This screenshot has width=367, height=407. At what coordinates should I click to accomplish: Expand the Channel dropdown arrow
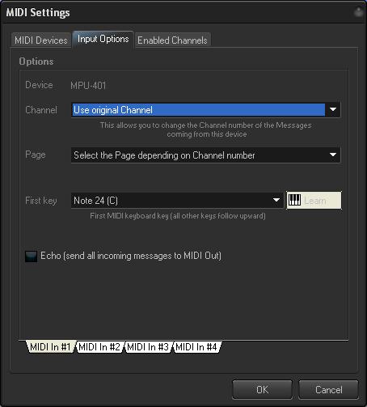333,109
